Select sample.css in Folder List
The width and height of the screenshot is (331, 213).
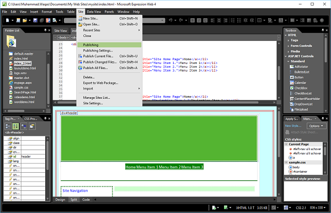point(21,87)
